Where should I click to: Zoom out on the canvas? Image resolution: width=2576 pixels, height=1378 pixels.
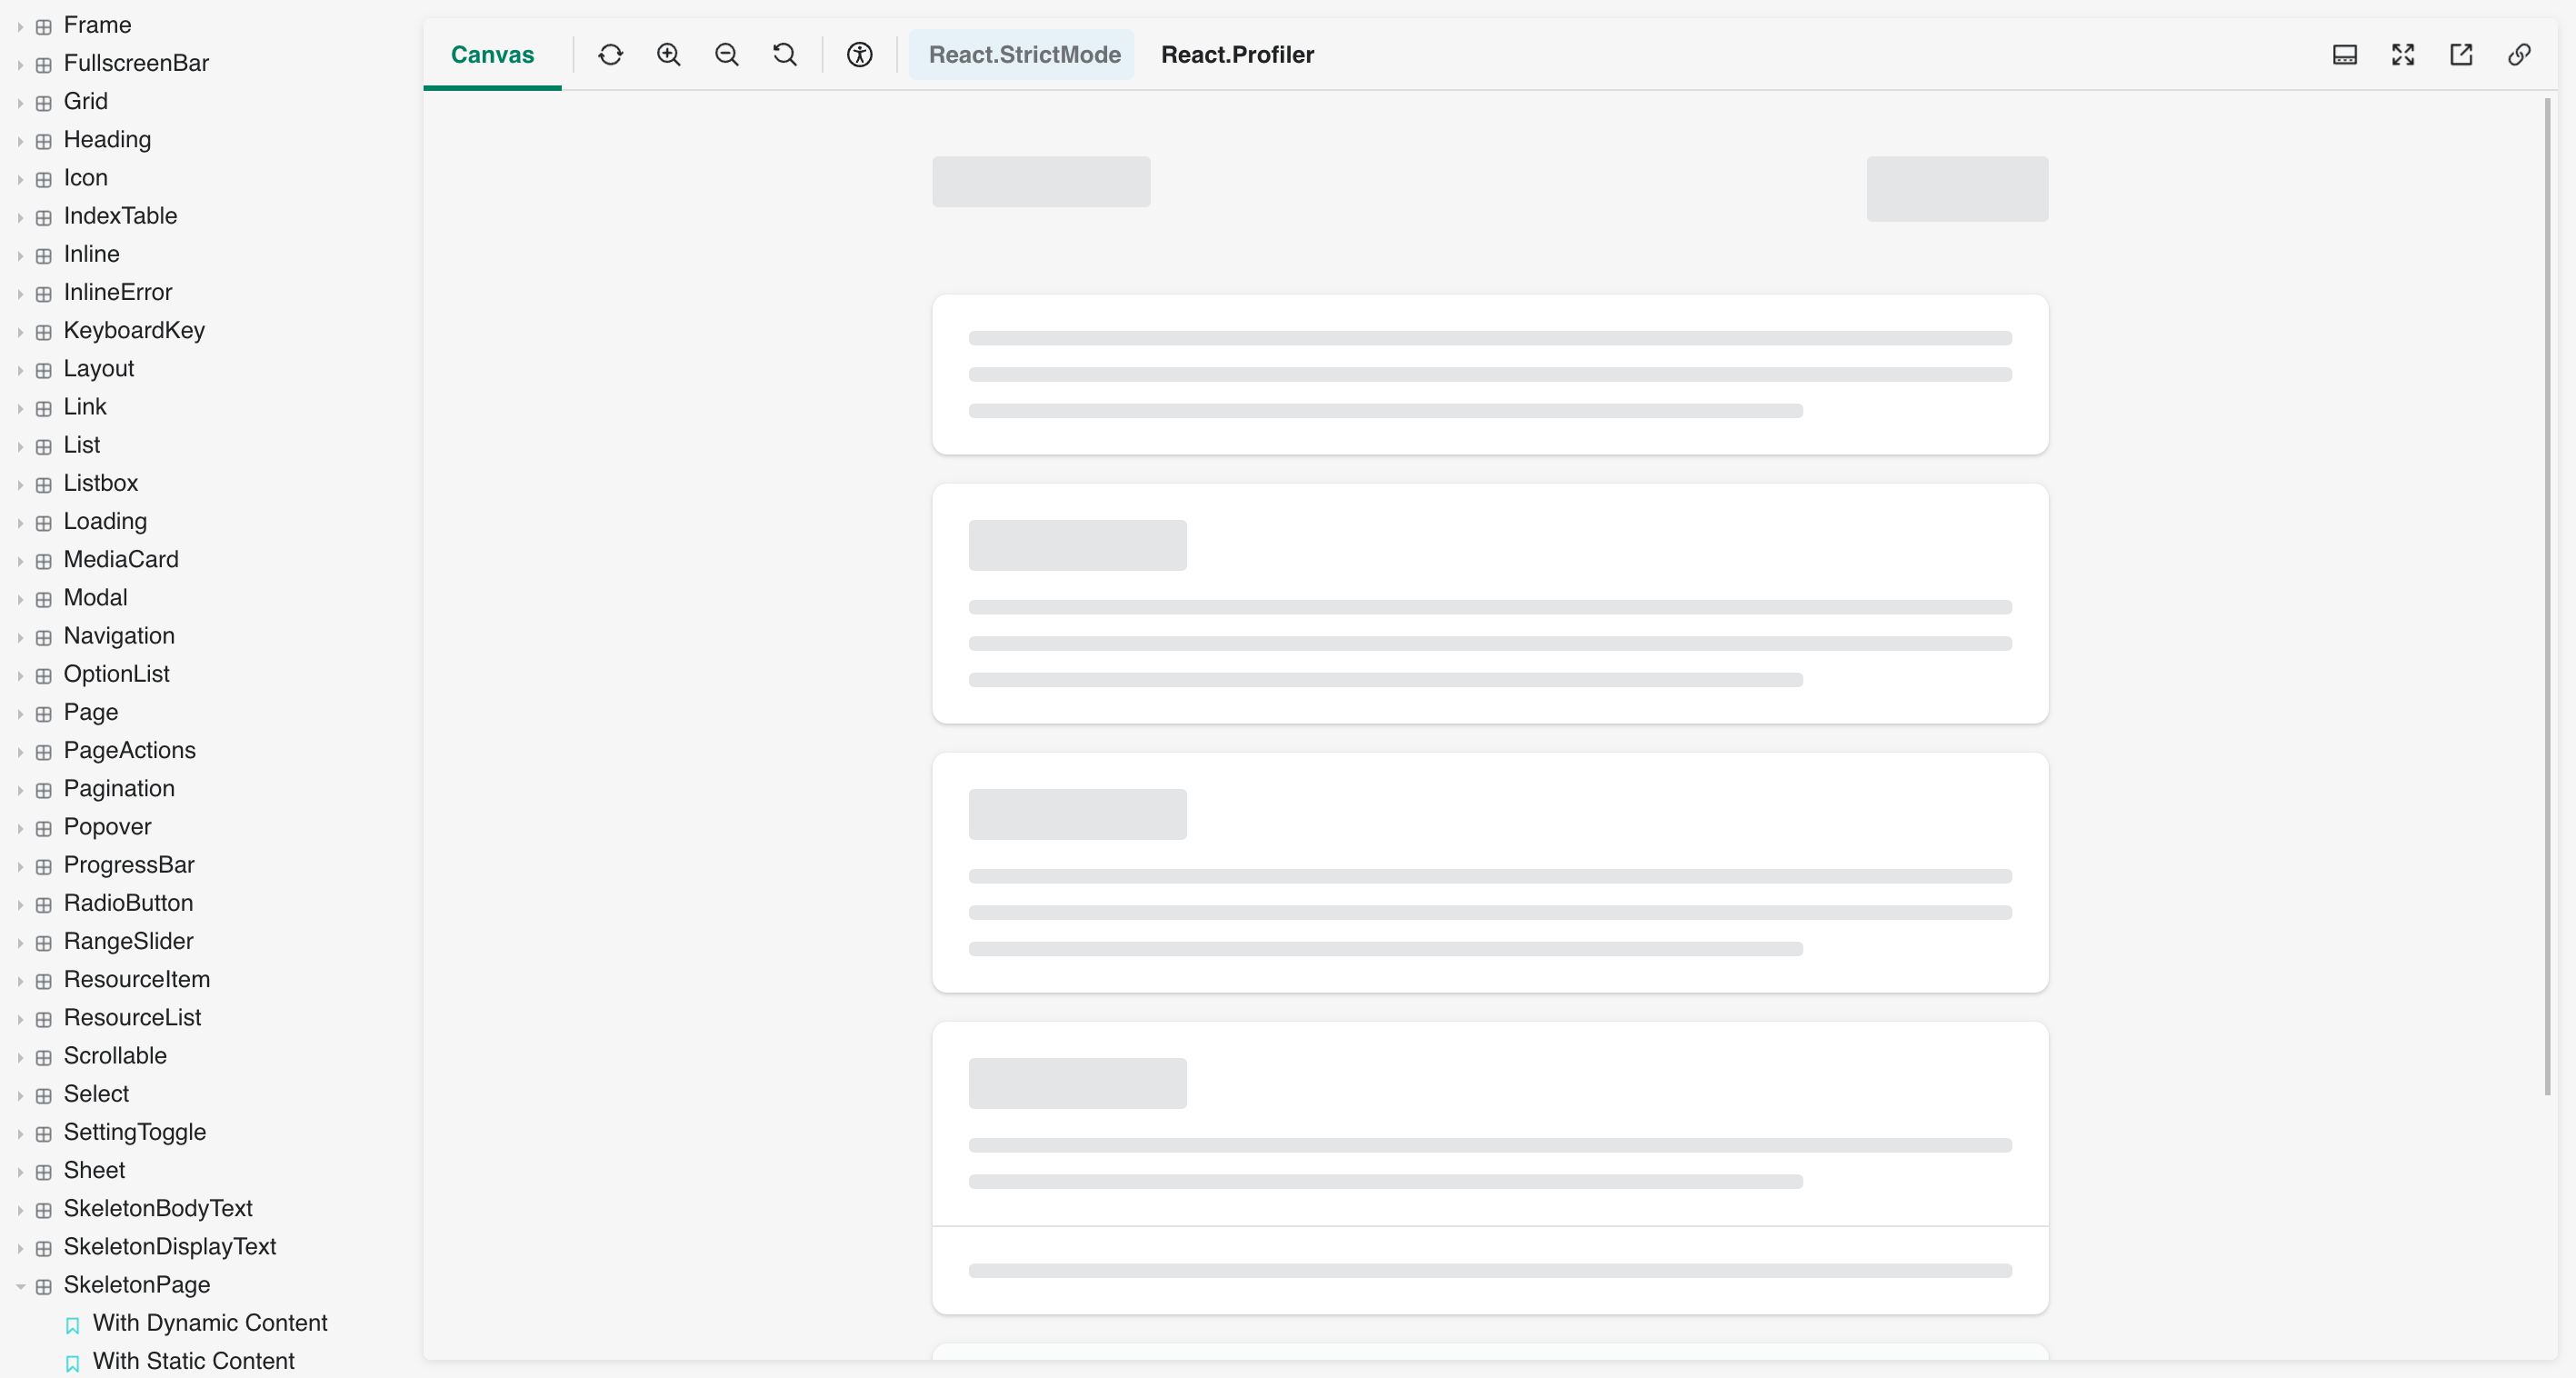coord(726,55)
